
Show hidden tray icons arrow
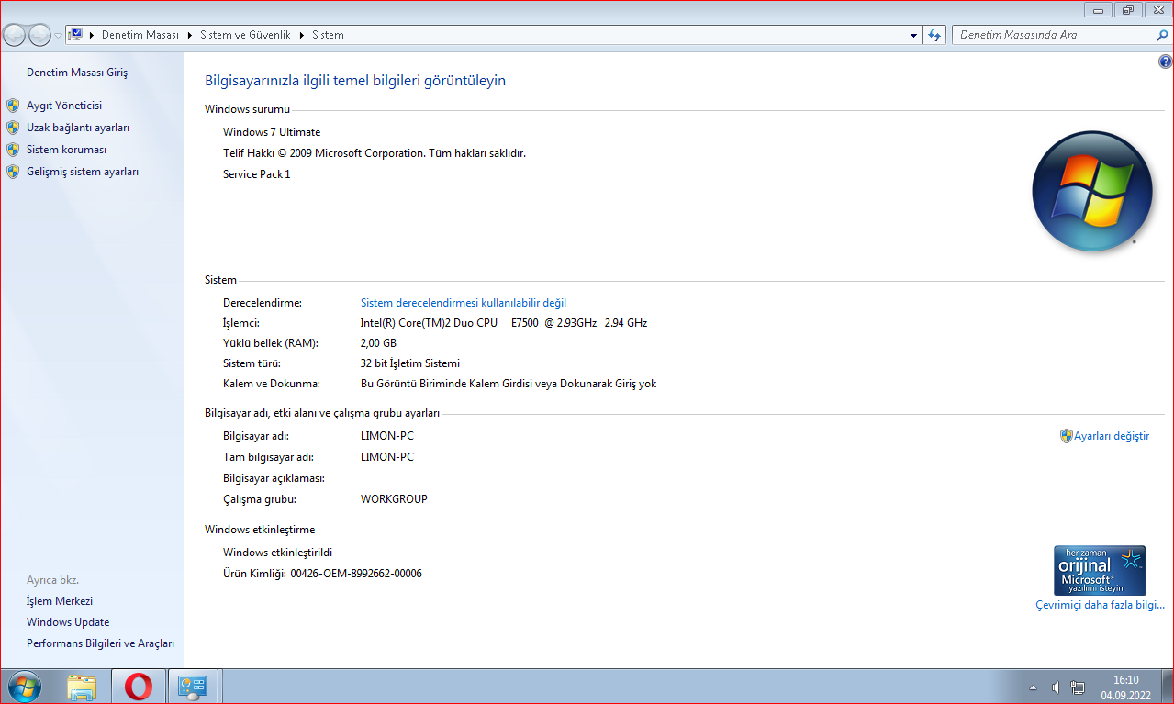pos(1034,687)
